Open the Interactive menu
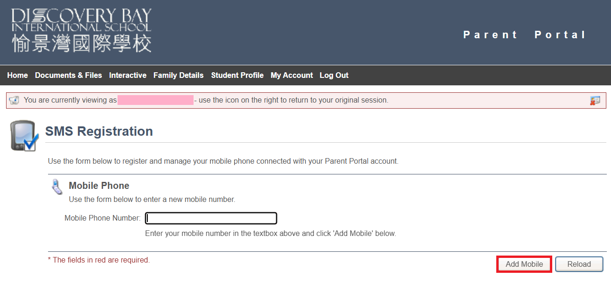The image size is (611, 291). coord(127,75)
